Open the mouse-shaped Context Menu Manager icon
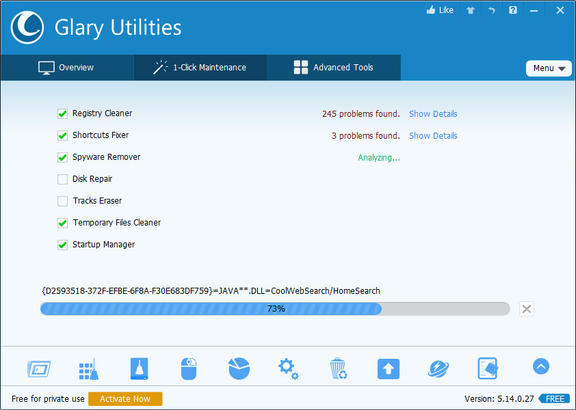 (x=189, y=369)
